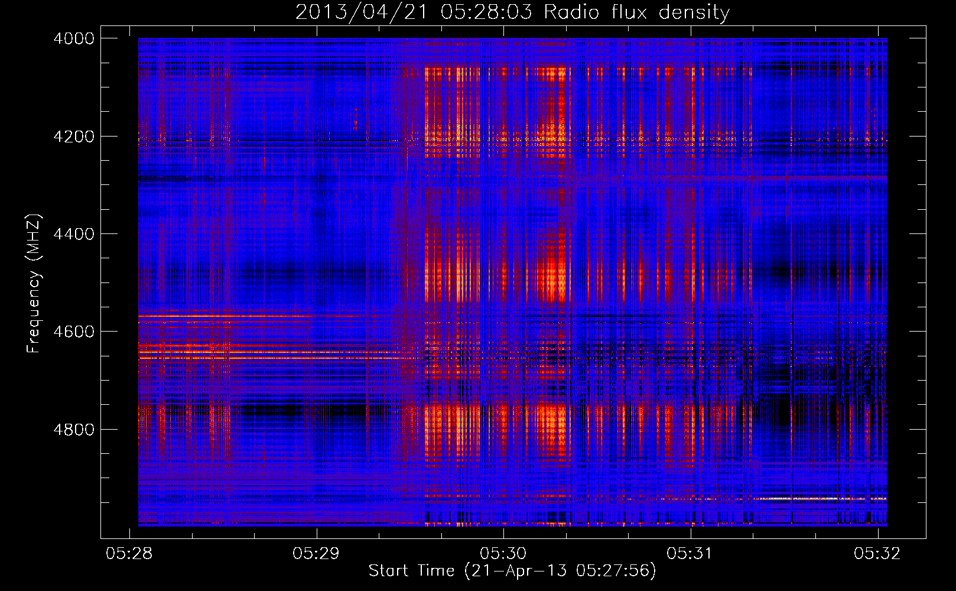Click the 05:30 time axis label

pyautogui.click(x=503, y=553)
